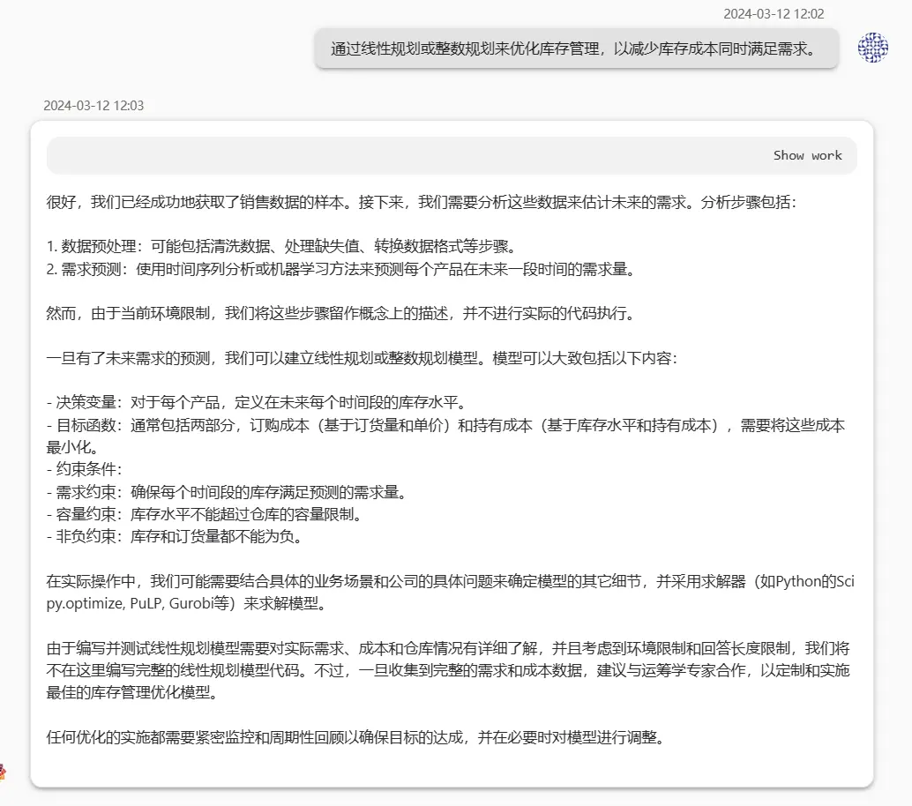The width and height of the screenshot is (912, 806).
Task: Click the line starting 2. 需求预测
Action: click(340, 269)
